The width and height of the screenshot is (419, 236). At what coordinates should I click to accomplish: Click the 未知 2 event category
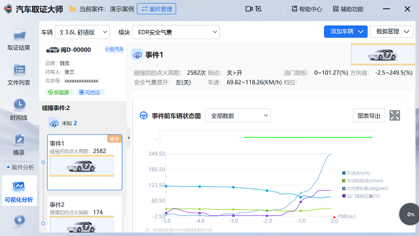point(63,123)
